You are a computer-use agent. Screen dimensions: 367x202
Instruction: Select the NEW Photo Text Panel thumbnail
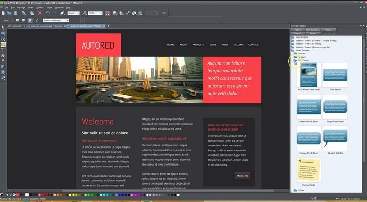(x=309, y=75)
